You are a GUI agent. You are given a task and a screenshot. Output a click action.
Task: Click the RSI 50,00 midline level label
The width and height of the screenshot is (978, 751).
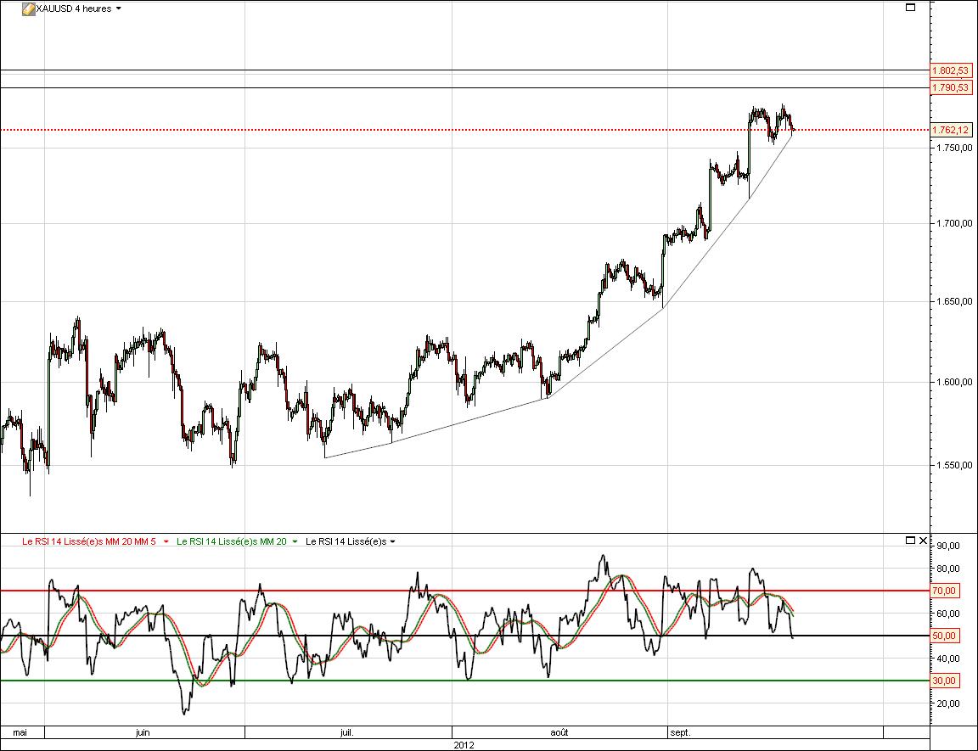click(x=946, y=636)
